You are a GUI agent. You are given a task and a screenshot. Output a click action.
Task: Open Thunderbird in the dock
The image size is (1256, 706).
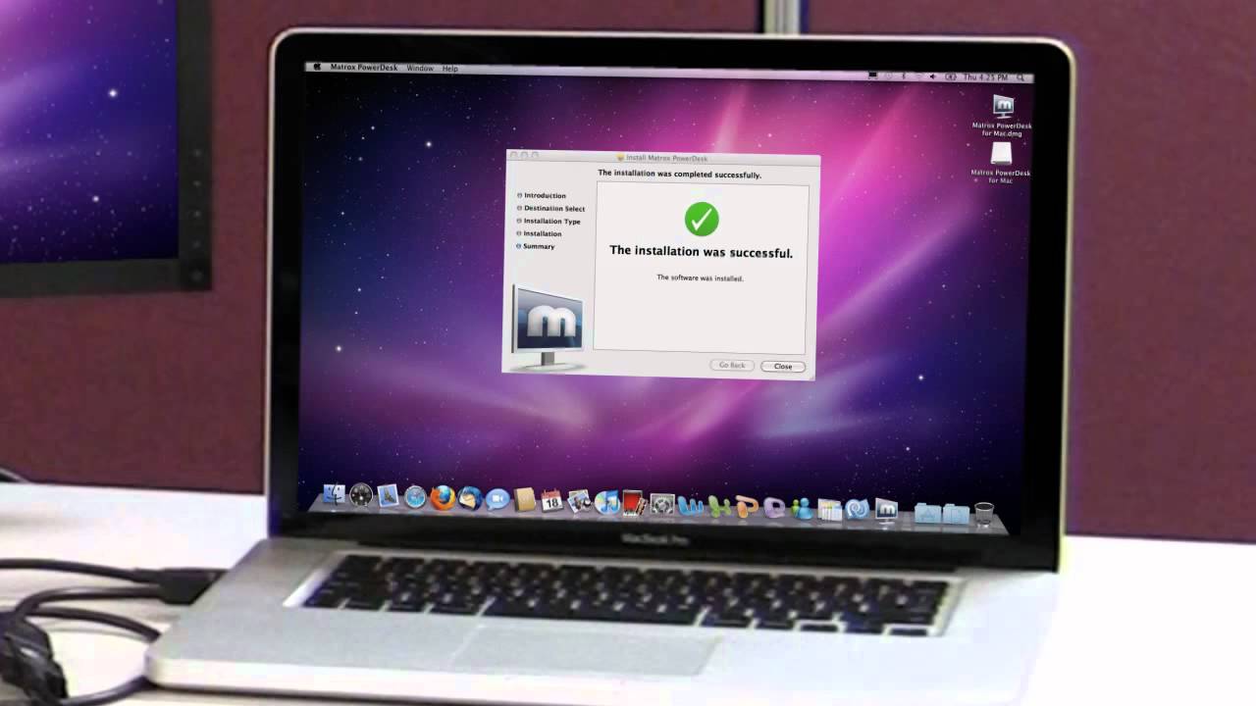[x=470, y=498]
